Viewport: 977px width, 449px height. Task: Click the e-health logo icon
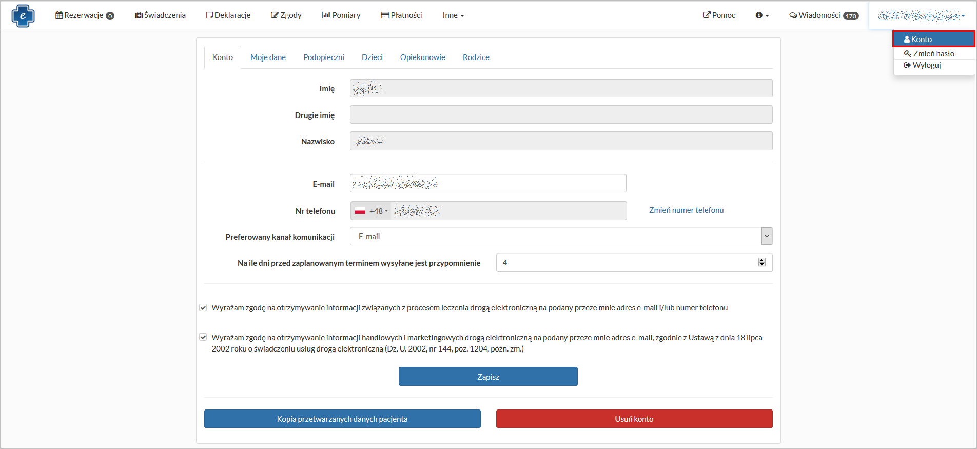(x=23, y=16)
